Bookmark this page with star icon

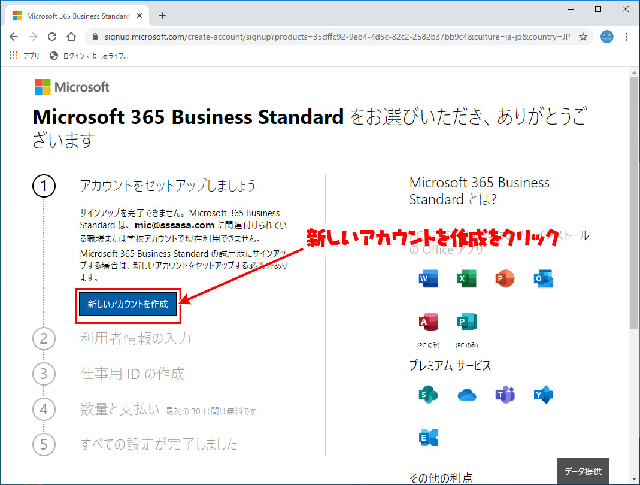click(583, 37)
